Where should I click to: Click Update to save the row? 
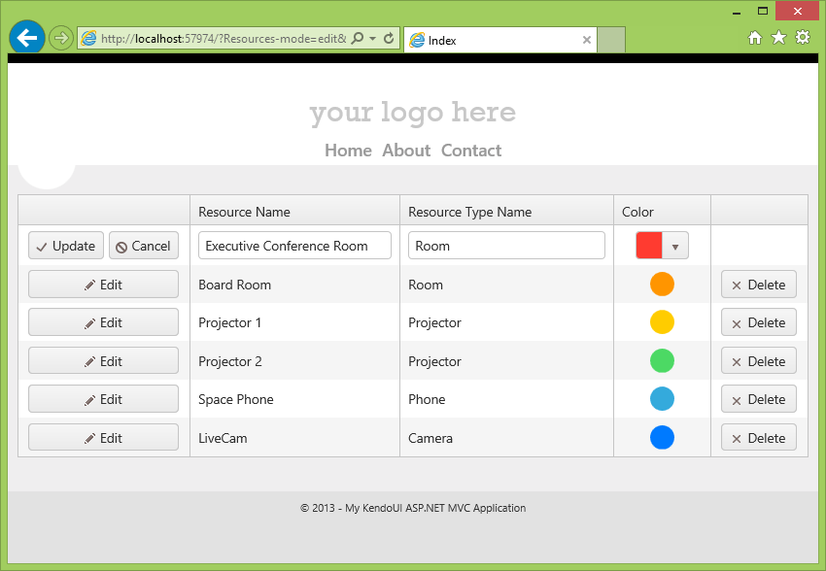click(x=66, y=246)
